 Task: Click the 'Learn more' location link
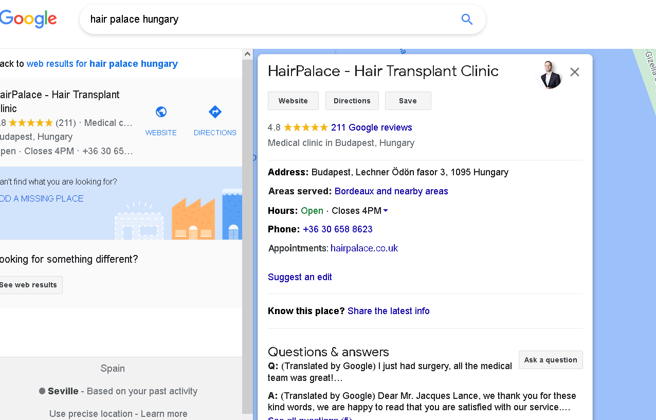[x=164, y=414]
